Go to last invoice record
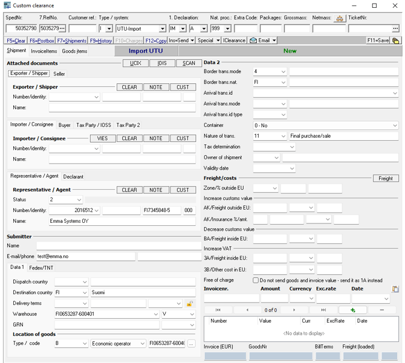 pyautogui.click(x=324, y=310)
